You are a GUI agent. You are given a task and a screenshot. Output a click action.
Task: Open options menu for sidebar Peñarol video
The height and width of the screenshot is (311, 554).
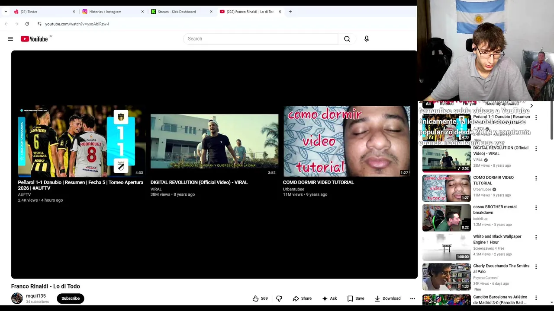tap(536, 117)
